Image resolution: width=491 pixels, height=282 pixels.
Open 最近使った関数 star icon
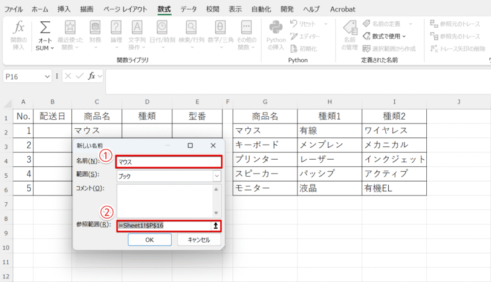(70, 27)
